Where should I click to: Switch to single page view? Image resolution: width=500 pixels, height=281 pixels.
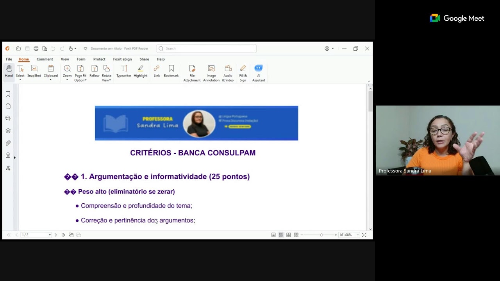(x=273, y=235)
